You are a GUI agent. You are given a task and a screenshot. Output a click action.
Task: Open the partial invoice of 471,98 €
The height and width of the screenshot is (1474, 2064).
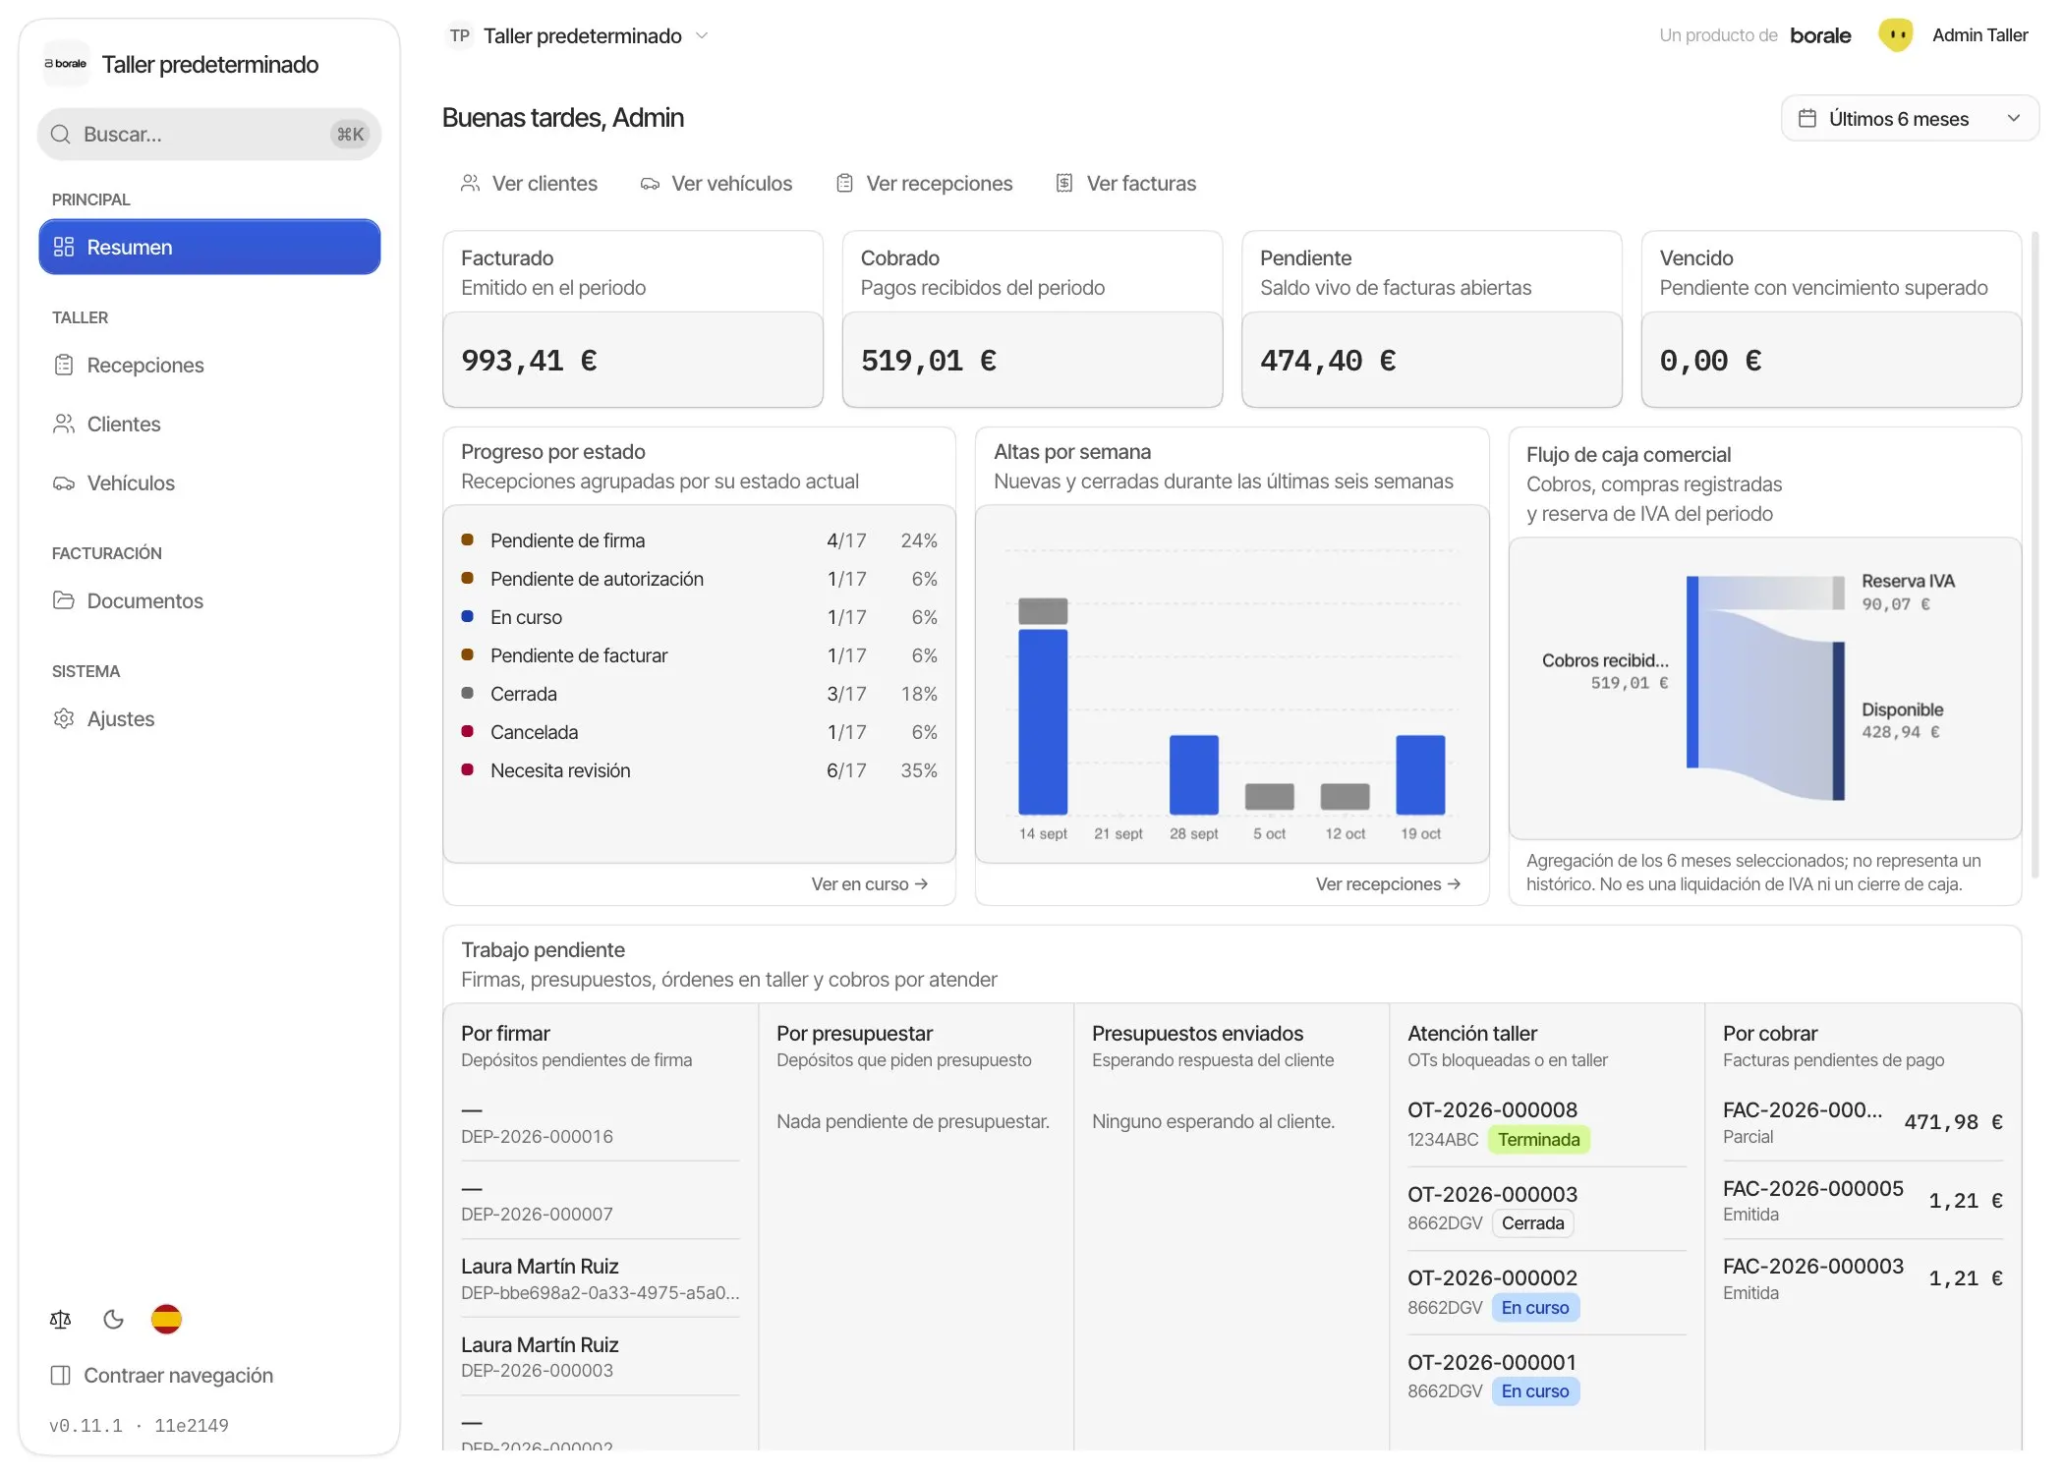coord(1863,1122)
